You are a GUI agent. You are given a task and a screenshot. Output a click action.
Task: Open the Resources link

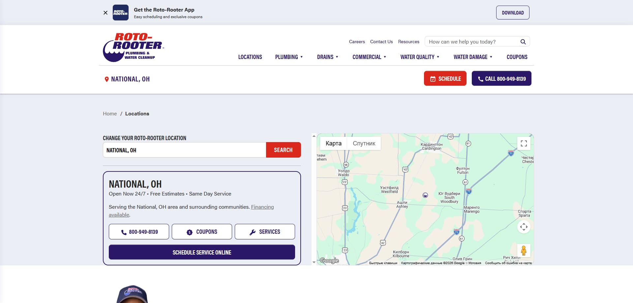pos(409,42)
